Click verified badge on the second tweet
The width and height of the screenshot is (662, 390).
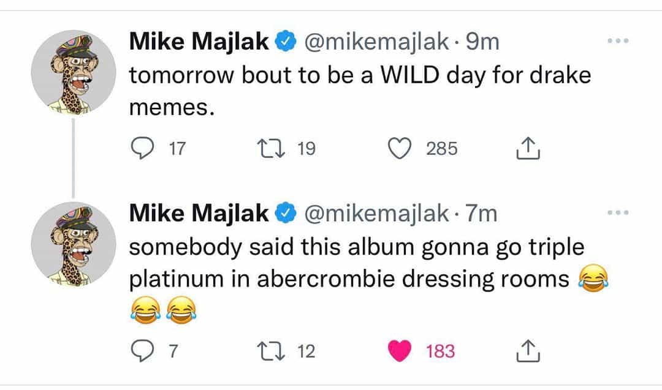[x=285, y=214]
